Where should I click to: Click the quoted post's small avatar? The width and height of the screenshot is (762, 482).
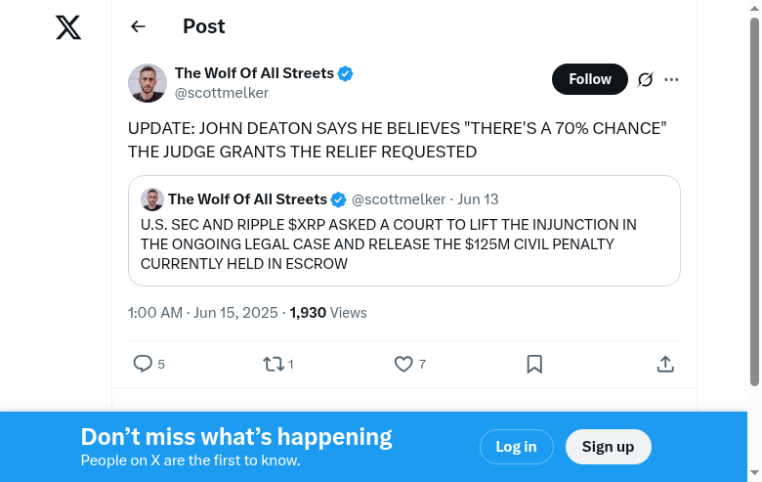click(x=152, y=199)
